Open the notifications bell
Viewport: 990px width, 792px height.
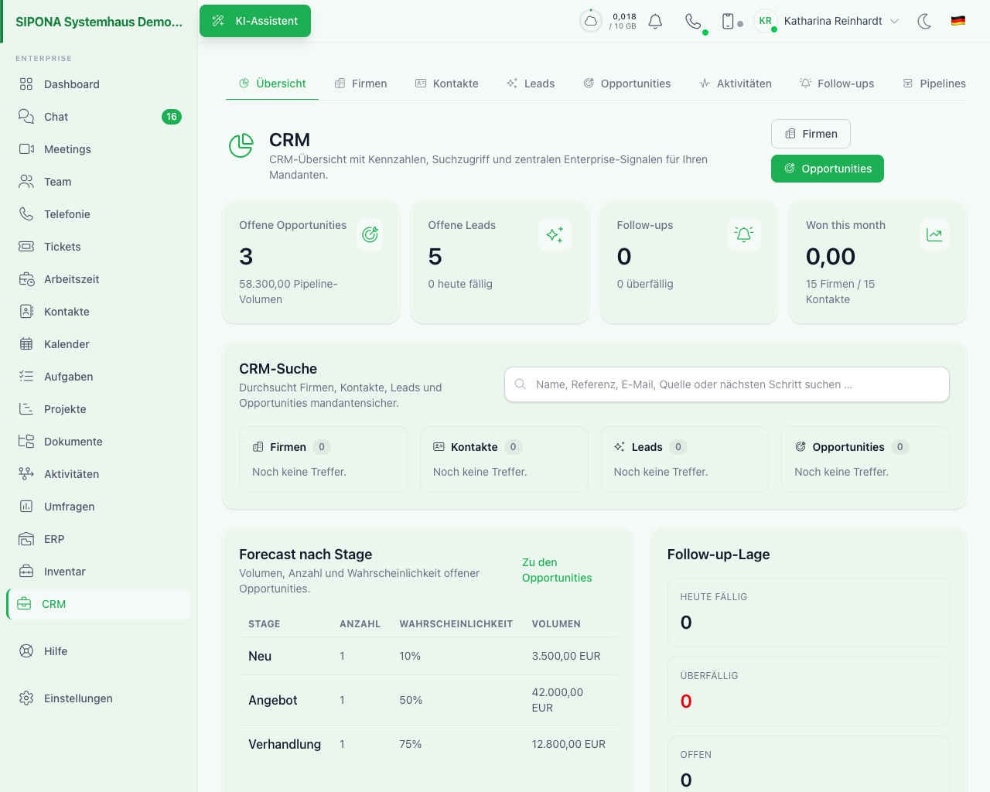(x=655, y=21)
